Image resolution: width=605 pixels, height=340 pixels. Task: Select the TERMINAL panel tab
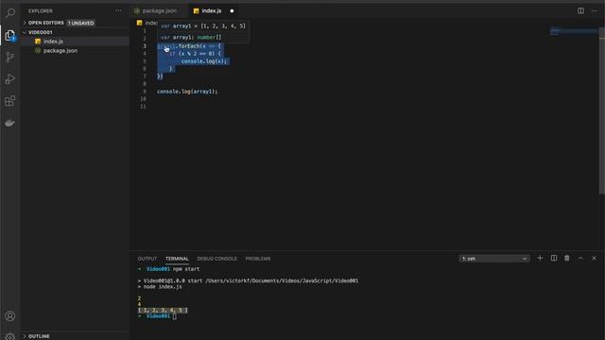[177, 259]
